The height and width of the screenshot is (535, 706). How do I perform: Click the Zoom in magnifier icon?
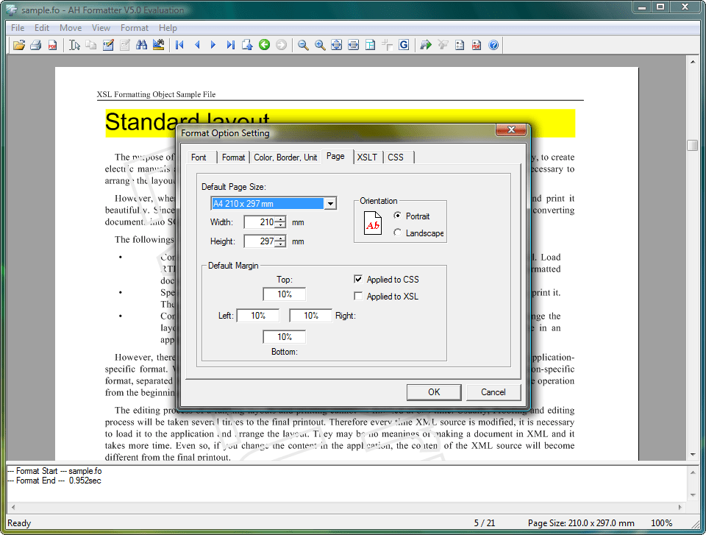pyautogui.click(x=320, y=46)
